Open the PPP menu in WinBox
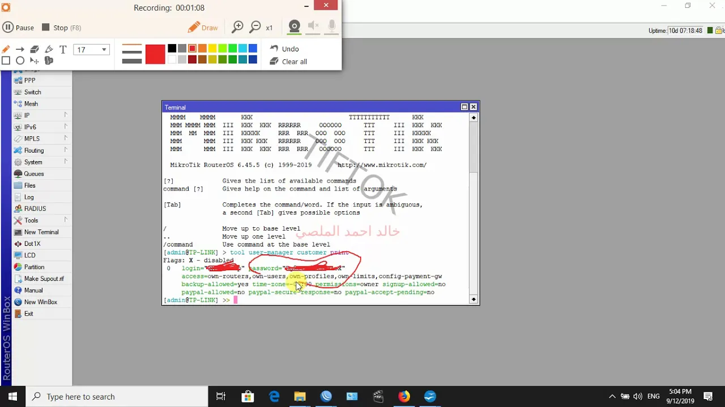Image resolution: width=725 pixels, height=407 pixels. 29,80
